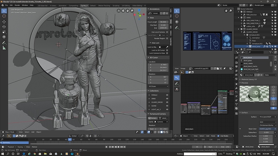Click the control016.jpg image thumbnail preview
Viewport: 278px width, 156px height.
[207, 41]
